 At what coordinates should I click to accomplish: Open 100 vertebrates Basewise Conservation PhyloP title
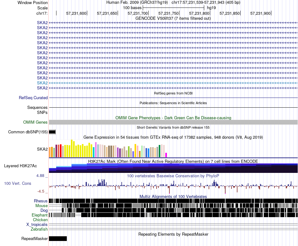173,176
